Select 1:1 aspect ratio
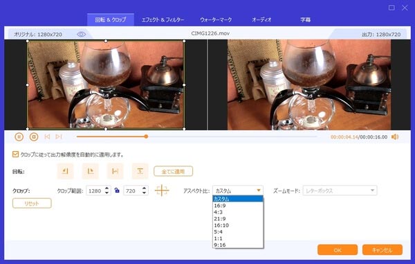The height and width of the screenshot is (264, 415). 238,238
